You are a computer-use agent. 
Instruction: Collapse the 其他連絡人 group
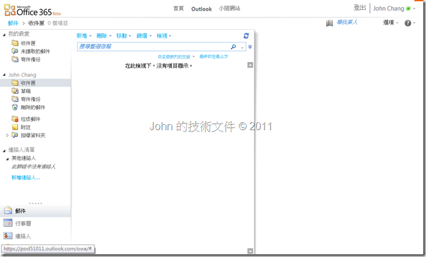tap(7, 159)
